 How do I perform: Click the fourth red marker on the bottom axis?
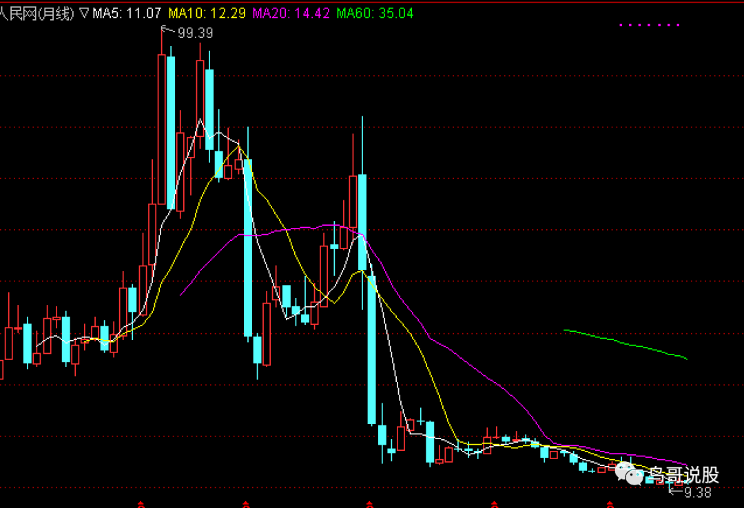[494, 505]
